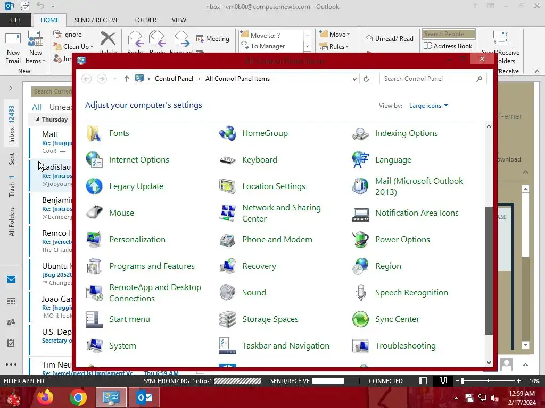The image size is (545, 408).
Task: Open the View by Large icons dropdown
Action: [x=428, y=106]
